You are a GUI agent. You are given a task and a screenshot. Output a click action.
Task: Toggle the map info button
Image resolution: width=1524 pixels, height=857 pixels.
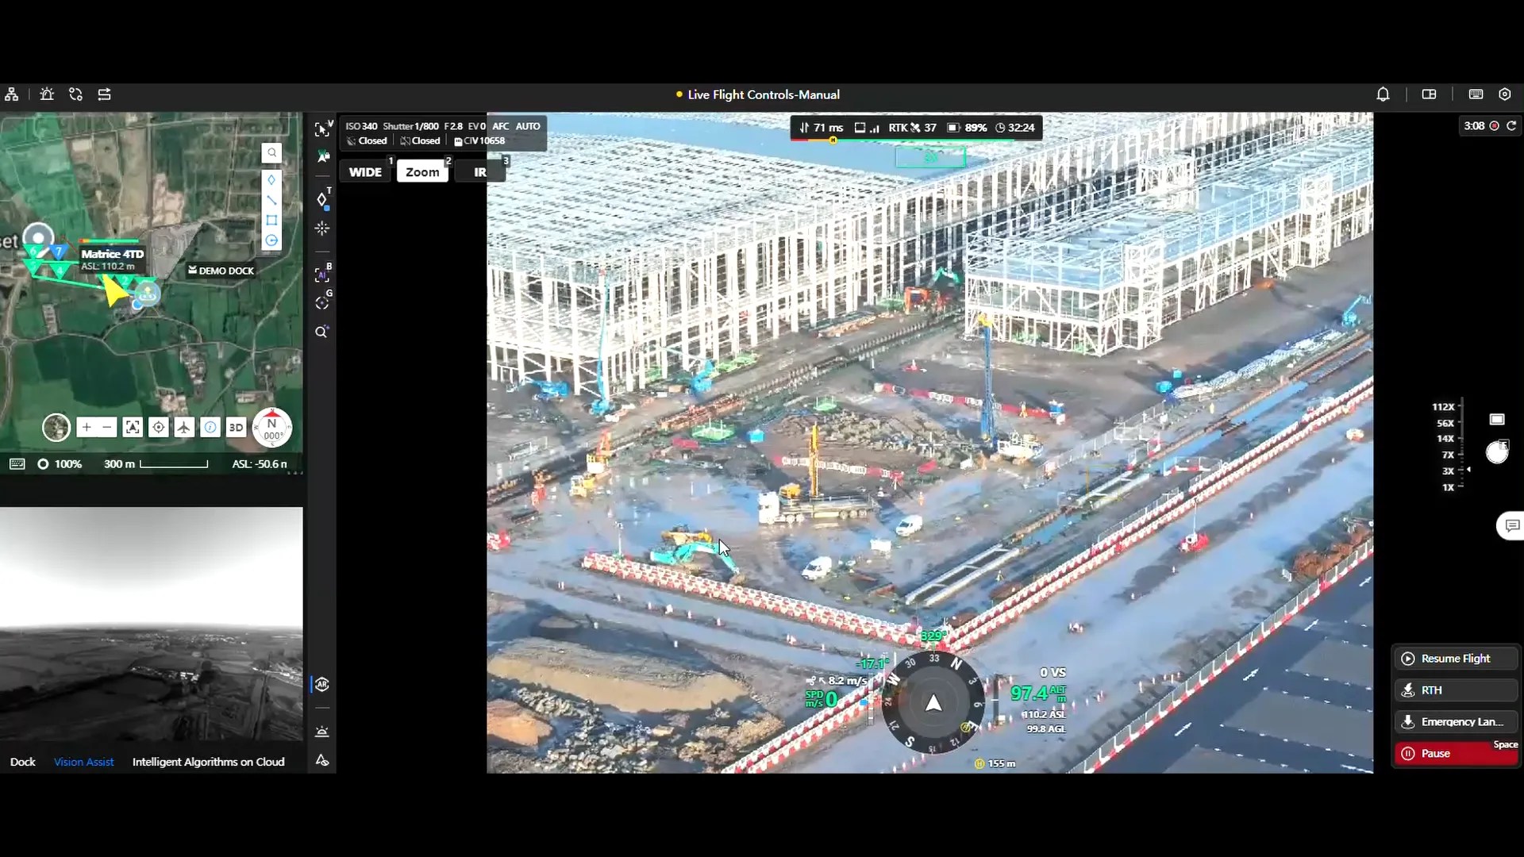210,428
